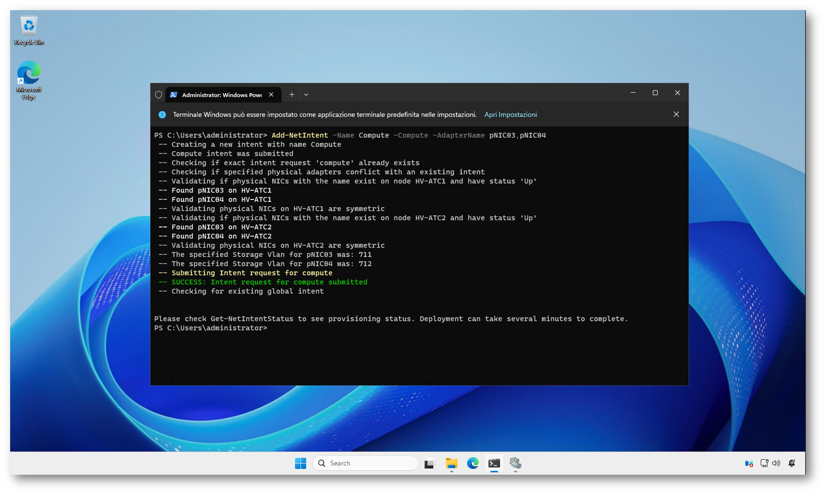Open Task View from the taskbar
This screenshot has height=495, width=826.
point(429,464)
